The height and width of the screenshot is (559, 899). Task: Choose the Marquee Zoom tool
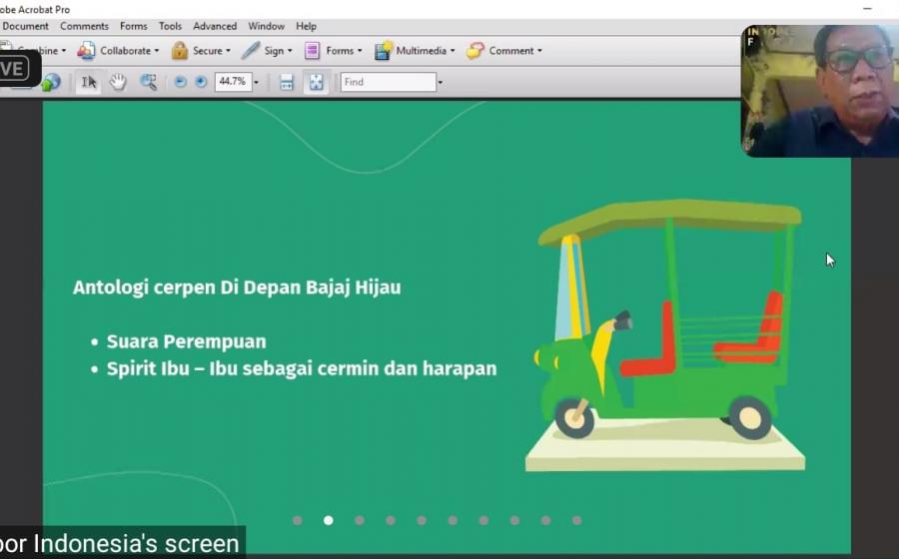[148, 82]
